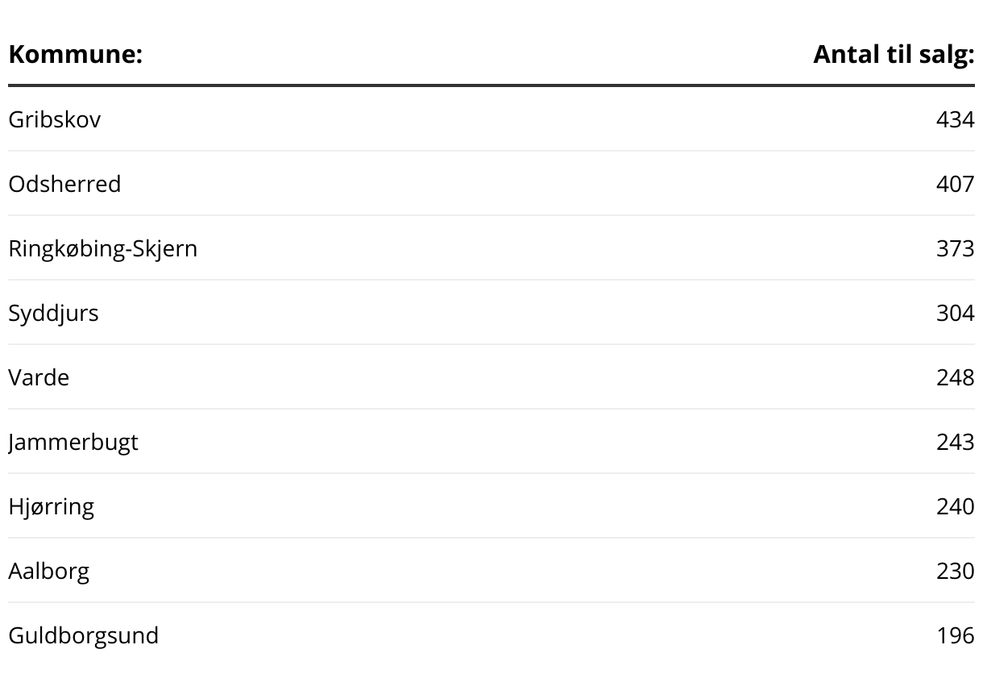Click the Varde municipality cell
The height and width of the screenshot is (674, 983).
coord(39,377)
